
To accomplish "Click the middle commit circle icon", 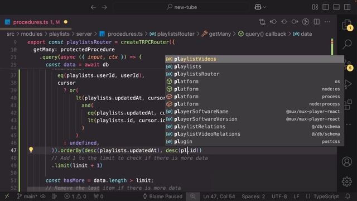I will (284, 22).
